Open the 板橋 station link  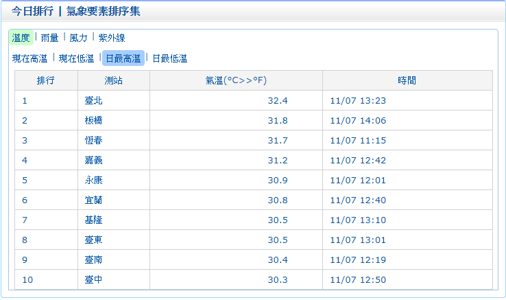[93, 121]
